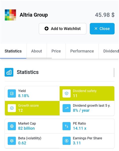Click the Dividend growth trending arrow icon
This screenshot has height=151, width=119.
click(67, 108)
